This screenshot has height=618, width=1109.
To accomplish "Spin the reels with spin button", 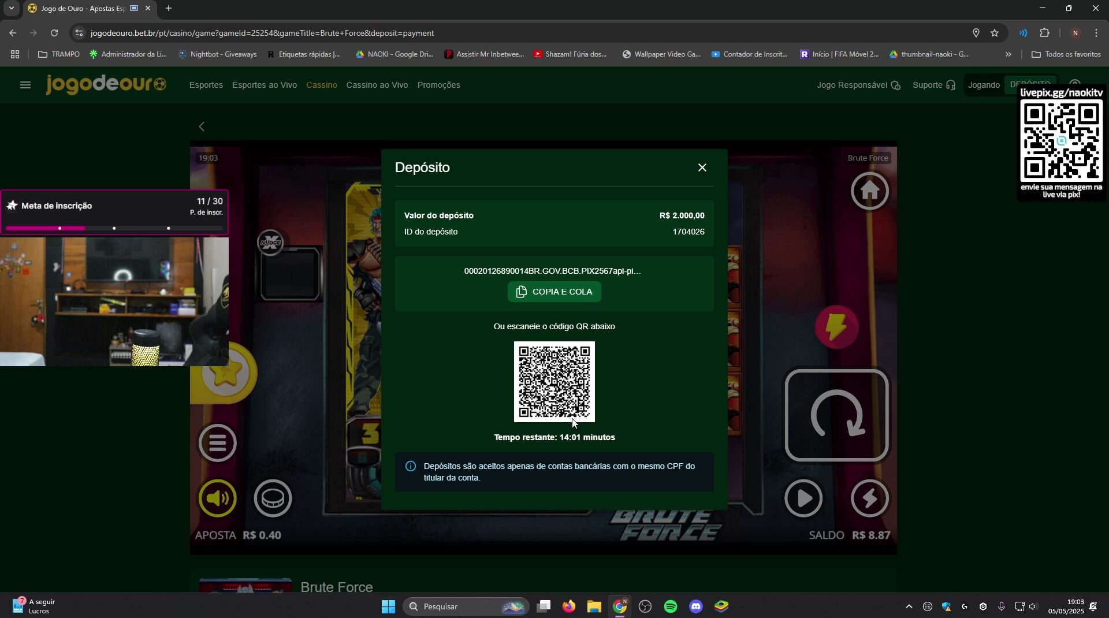I will (836, 415).
